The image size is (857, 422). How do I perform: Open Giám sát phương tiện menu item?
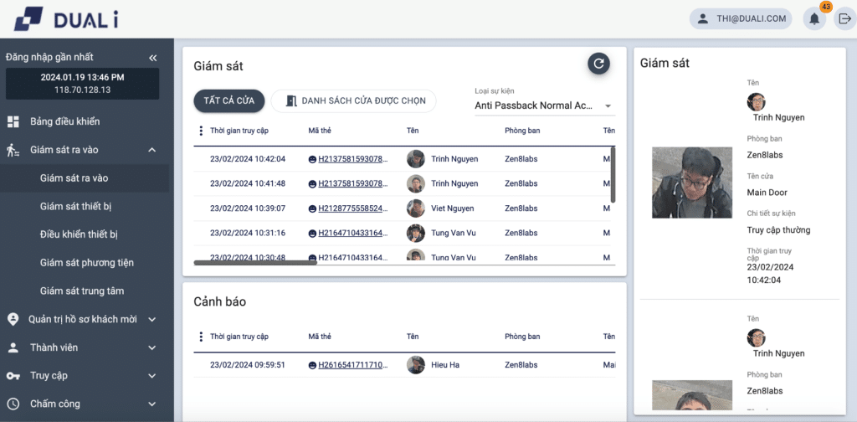coord(87,263)
